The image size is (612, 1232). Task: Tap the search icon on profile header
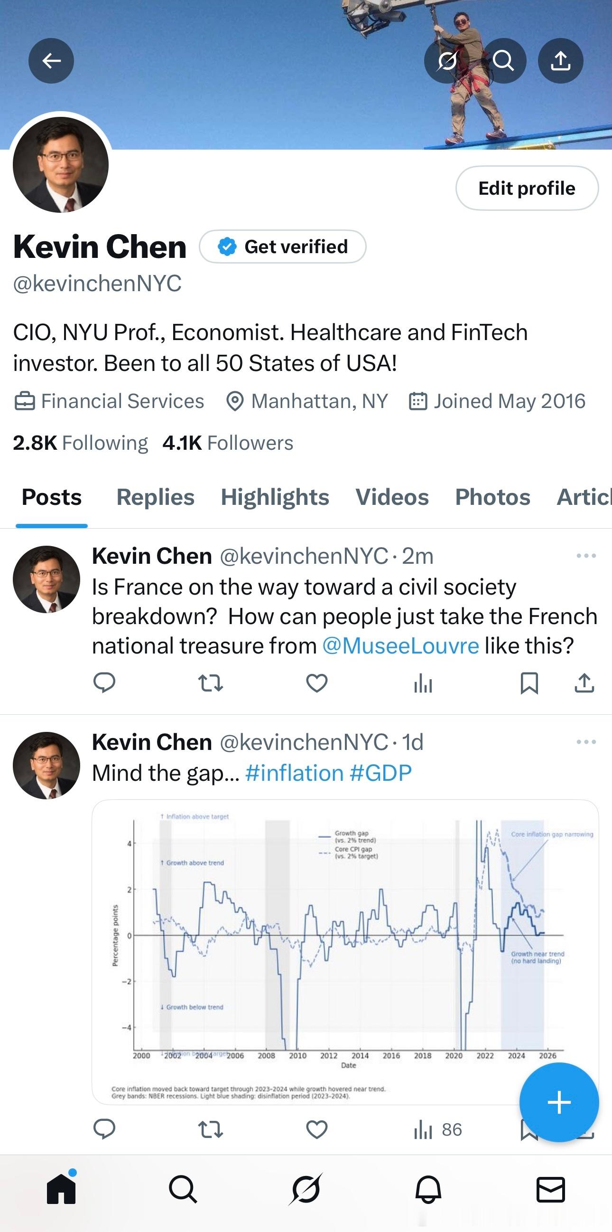(503, 61)
